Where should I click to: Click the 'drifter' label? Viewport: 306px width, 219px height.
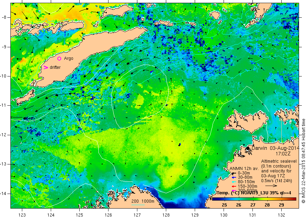click(x=55, y=67)
